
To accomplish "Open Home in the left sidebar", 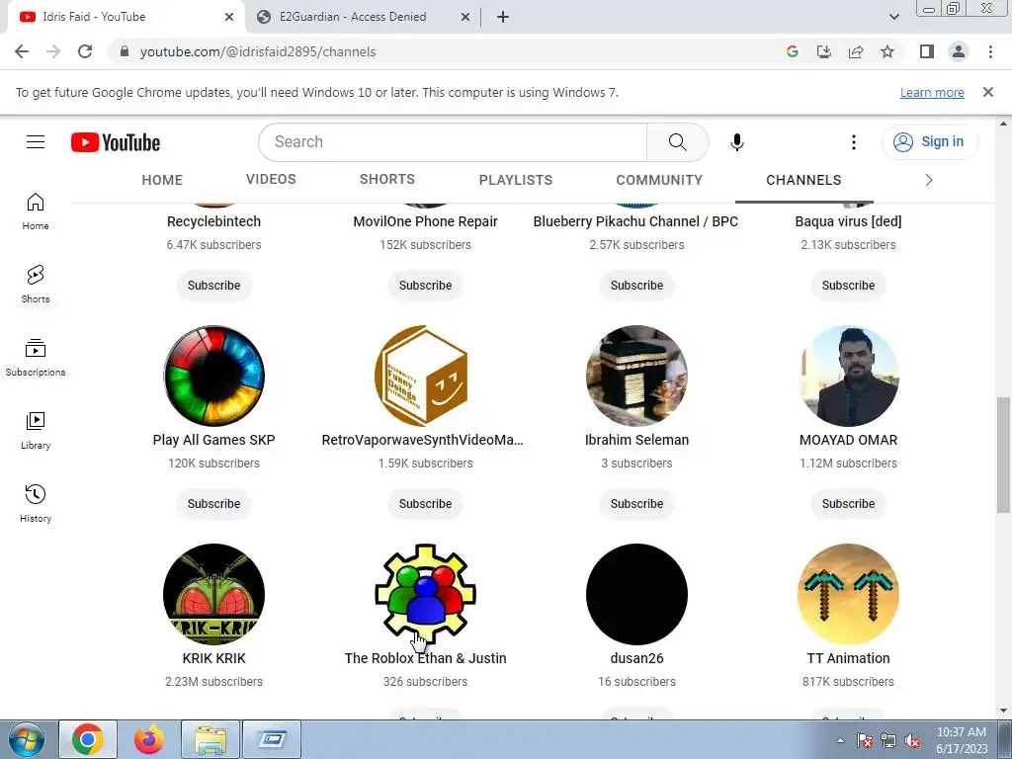I will (36, 211).
